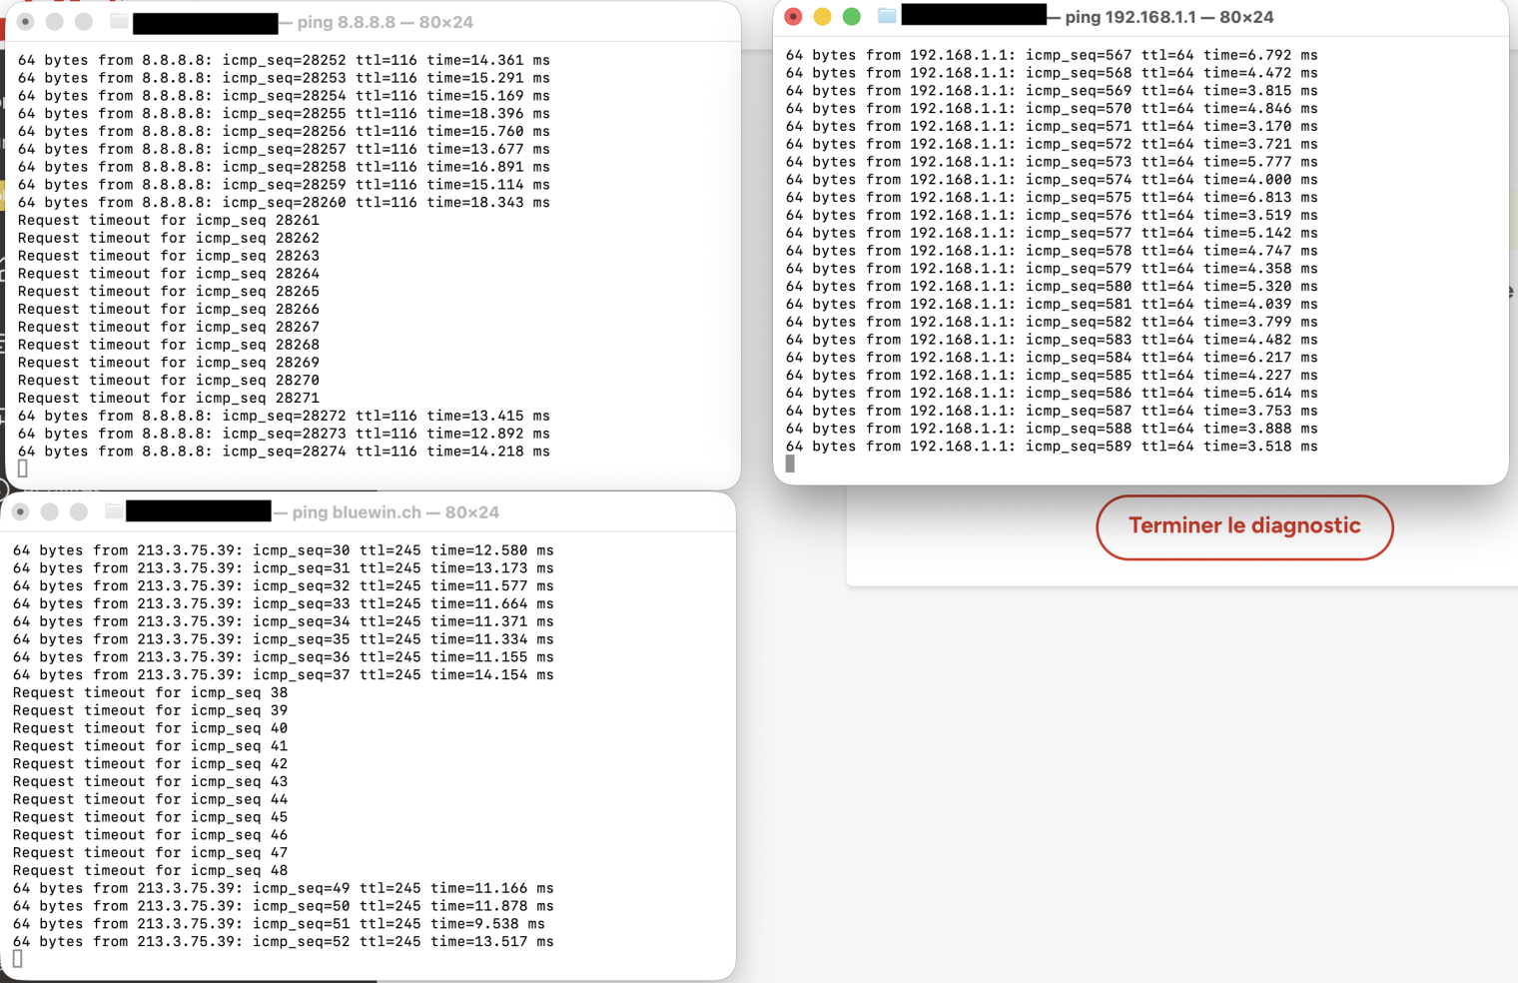1518x983 pixels.
Task: Click the hollow cursor in ping 8.8.8.8 window
Action: 22,469
